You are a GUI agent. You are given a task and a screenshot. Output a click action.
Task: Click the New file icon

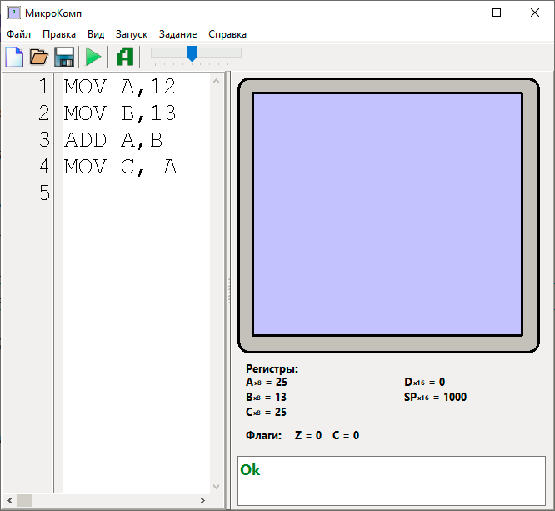15,57
